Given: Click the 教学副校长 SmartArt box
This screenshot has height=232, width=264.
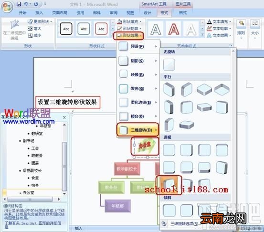Looking at the screenshot, I should pyautogui.click(x=127, y=169).
